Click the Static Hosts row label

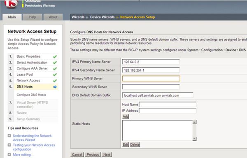pos(81,124)
